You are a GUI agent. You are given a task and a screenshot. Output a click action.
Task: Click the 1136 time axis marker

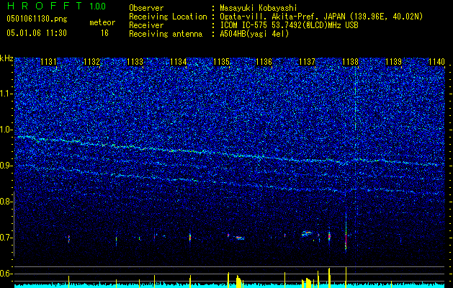pos(264,62)
